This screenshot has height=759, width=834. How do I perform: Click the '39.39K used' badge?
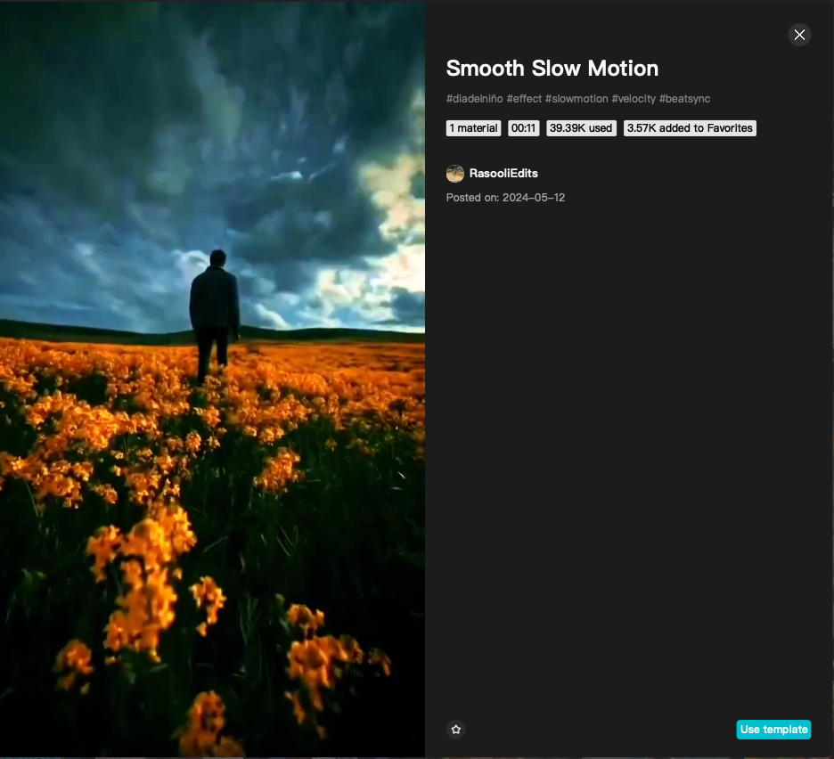pyautogui.click(x=581, y=128)
